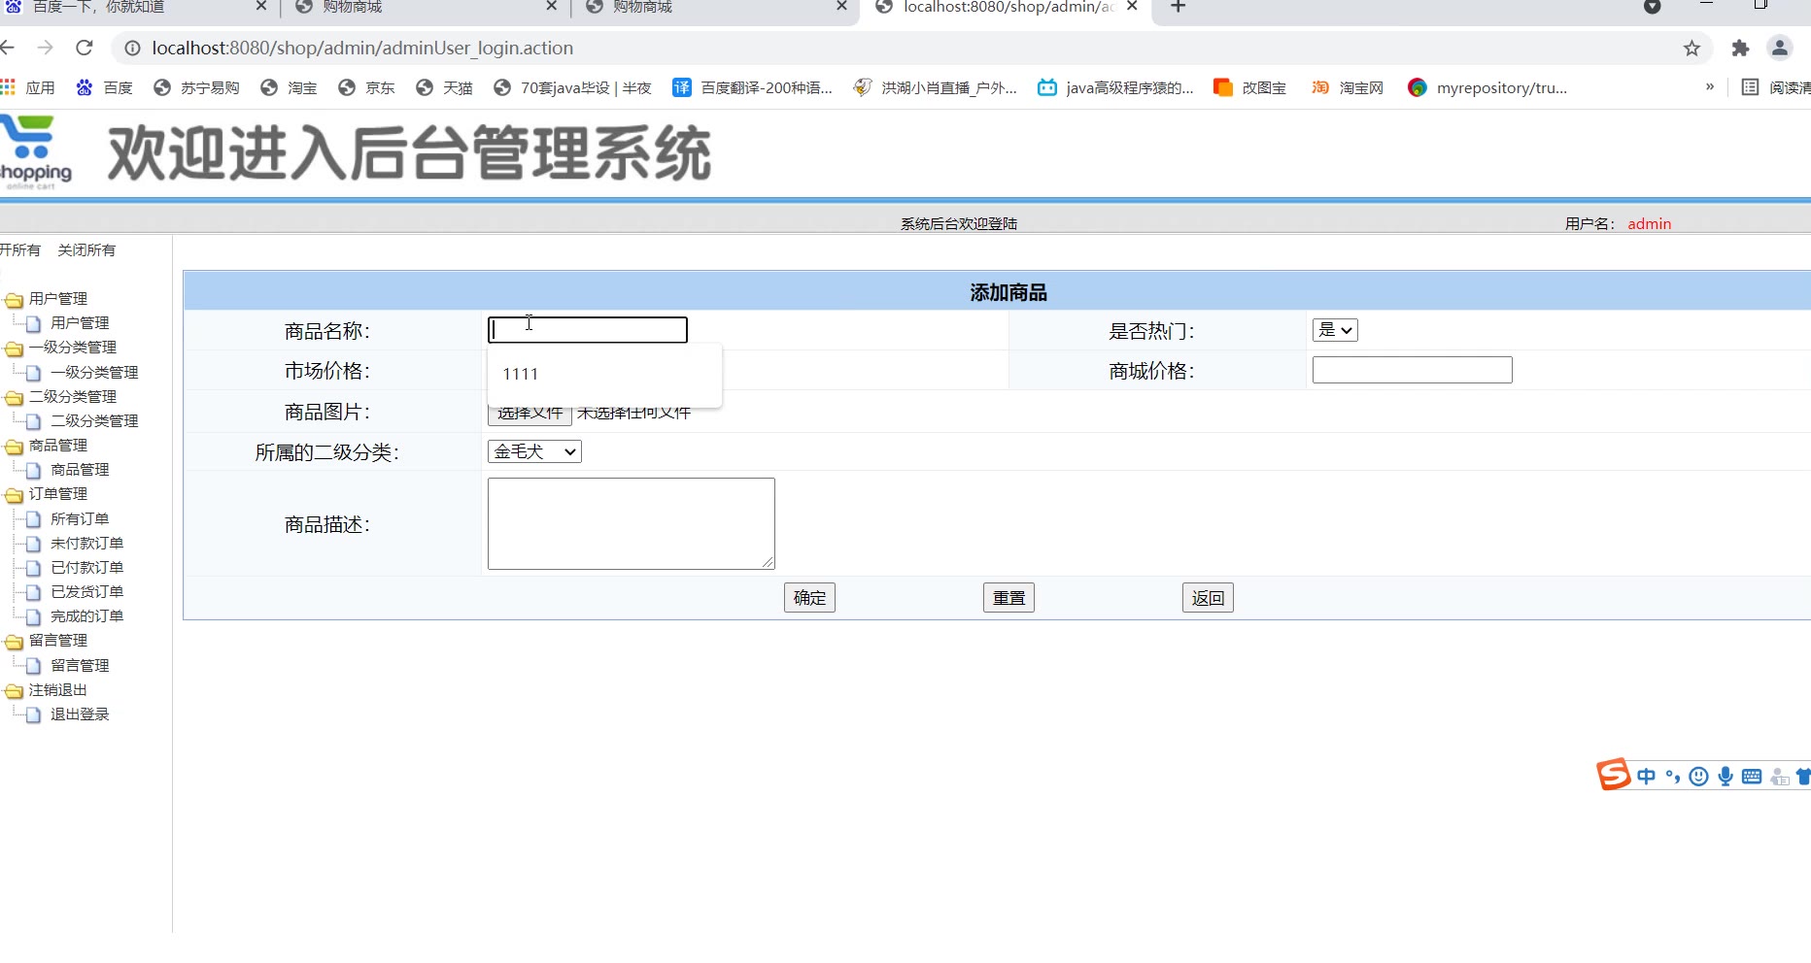Collapse the 留言管理 folder
The height and width of the screenshot is (963, 1811).
(x=14, y=641)
